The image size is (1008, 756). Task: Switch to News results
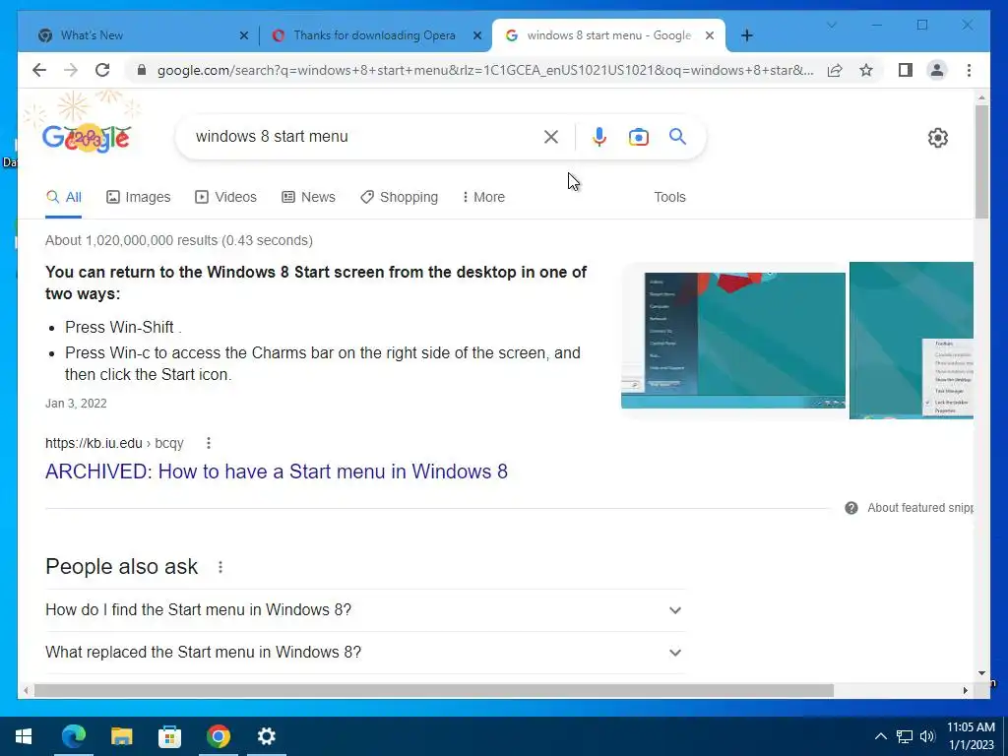(308, 197)
